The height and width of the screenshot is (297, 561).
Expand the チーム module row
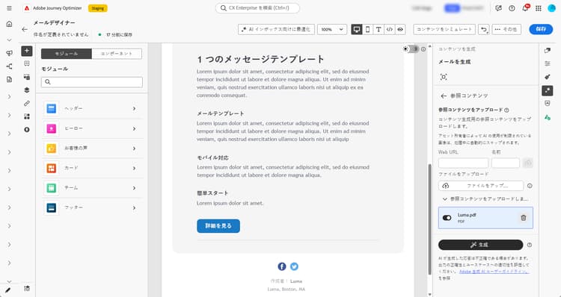click(x=93, y=188)
